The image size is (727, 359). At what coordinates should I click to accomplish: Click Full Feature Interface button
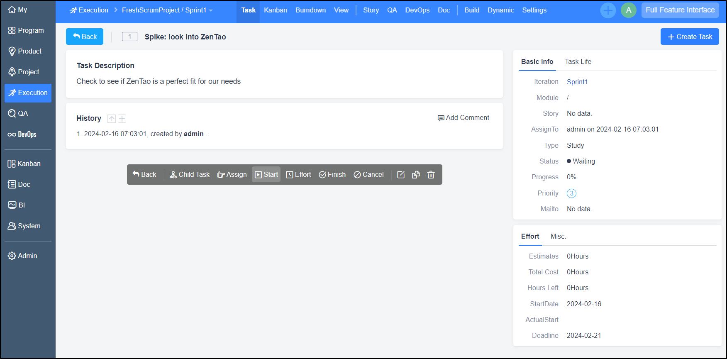pyautogui.click(x=680, y=10)
